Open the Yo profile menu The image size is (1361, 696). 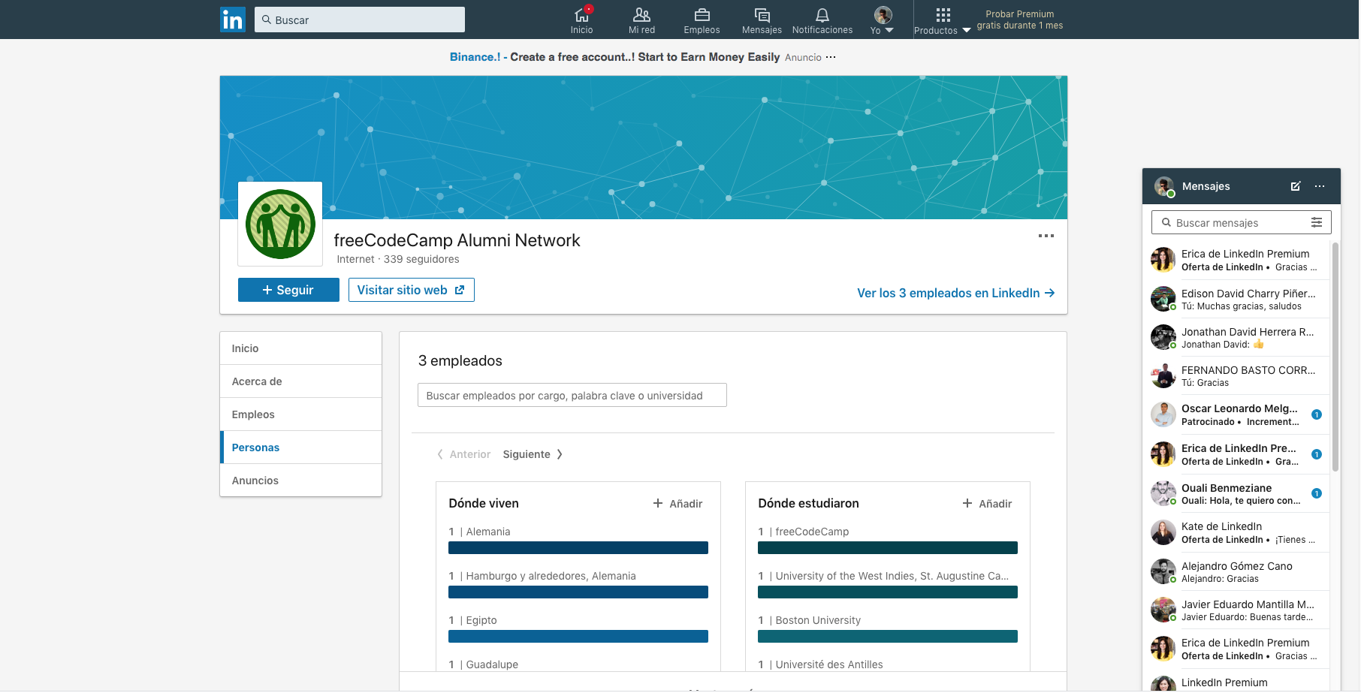coord(883,20)
